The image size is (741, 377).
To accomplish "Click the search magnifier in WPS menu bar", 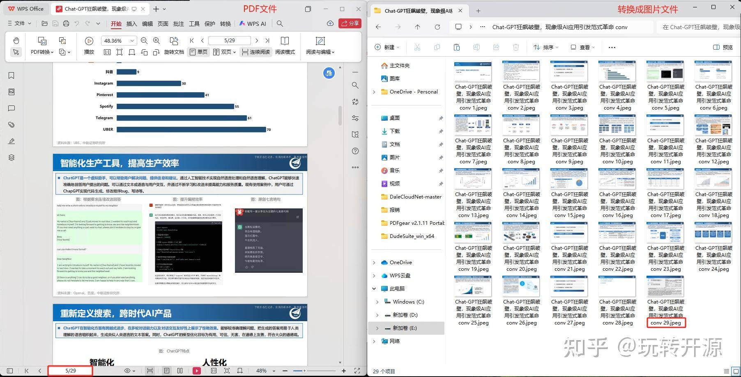I will (x=280, y=23).
